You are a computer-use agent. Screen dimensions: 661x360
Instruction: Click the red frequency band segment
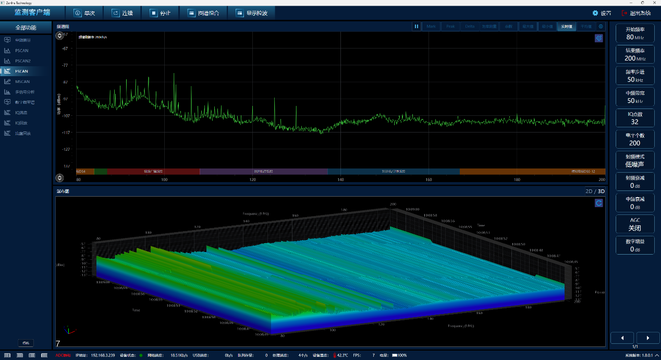coord(153,171)
